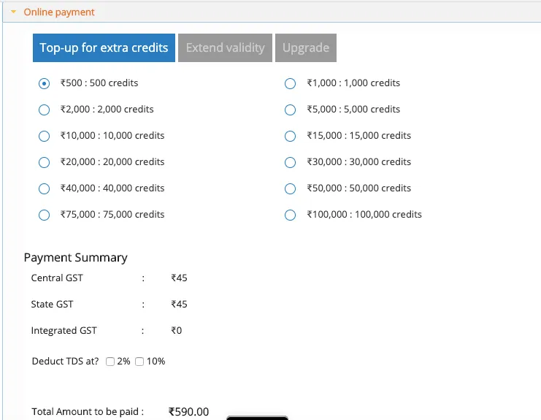Choose the ₹40,000 : 40,000 credits option
The width and height of the screenshot is (541, 420).
[44, 188]
